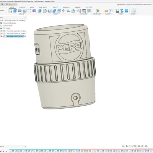
Task: Open Display Settings in navigation bar
Action: coord(139,146)
